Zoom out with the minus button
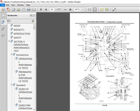The height and width of the screenshot is (111, 140). pyautogui.click(x=65, y=9)
